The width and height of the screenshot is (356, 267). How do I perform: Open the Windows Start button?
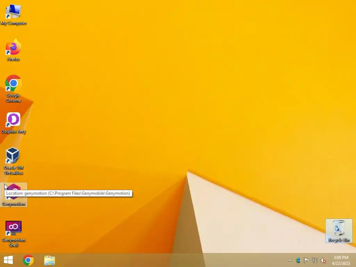tap(8, 260)
